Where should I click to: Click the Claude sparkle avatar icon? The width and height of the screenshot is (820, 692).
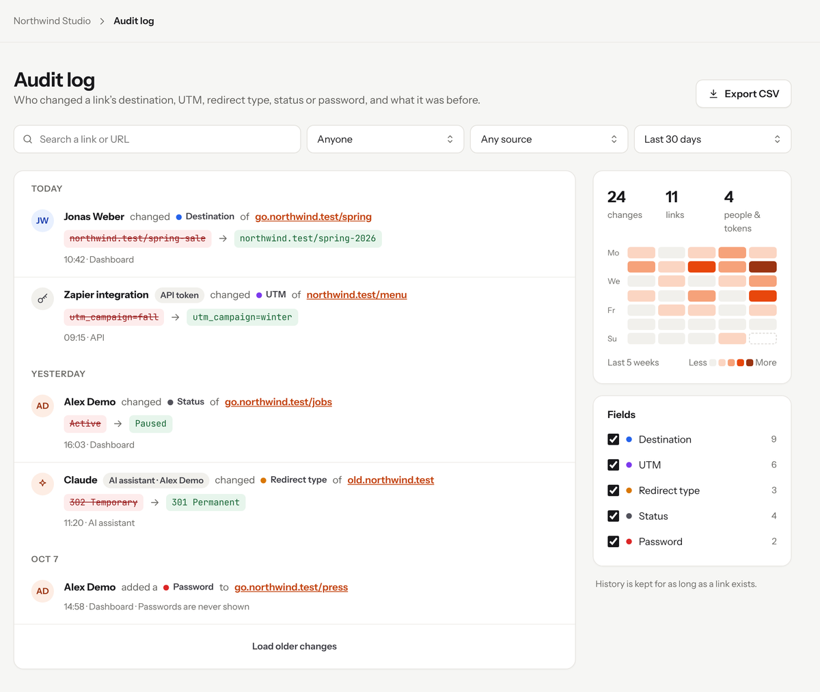tap(42, 484)
